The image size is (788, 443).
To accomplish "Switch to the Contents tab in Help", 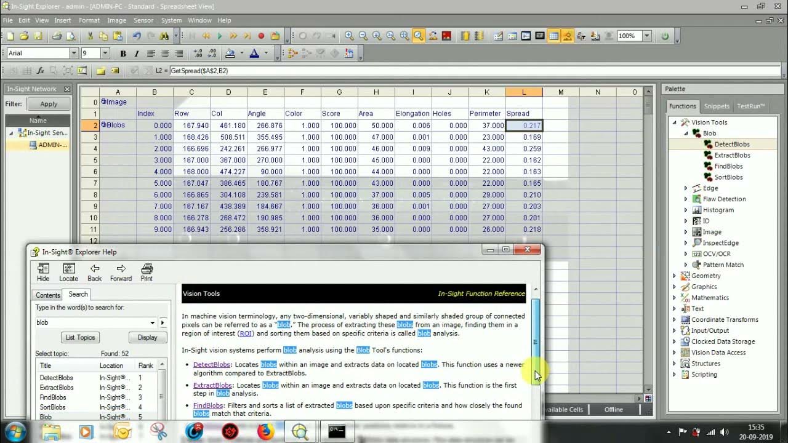I will tap(48, 295).
